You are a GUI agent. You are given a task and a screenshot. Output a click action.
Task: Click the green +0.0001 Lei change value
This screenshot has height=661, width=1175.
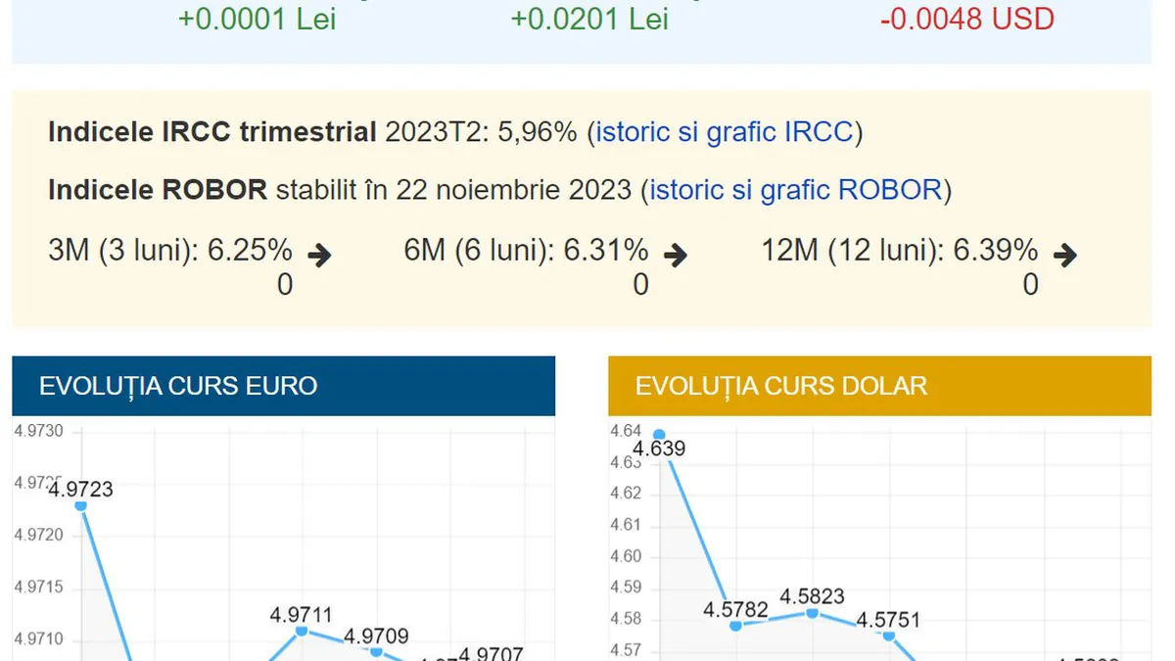click(x=257, y=19)
